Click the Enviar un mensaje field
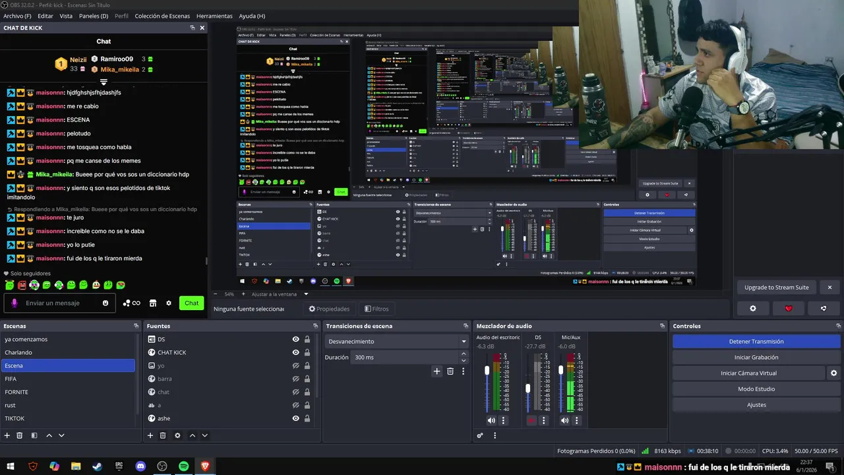The height and width of the screenshot is (475, 844). click(61, 303)
